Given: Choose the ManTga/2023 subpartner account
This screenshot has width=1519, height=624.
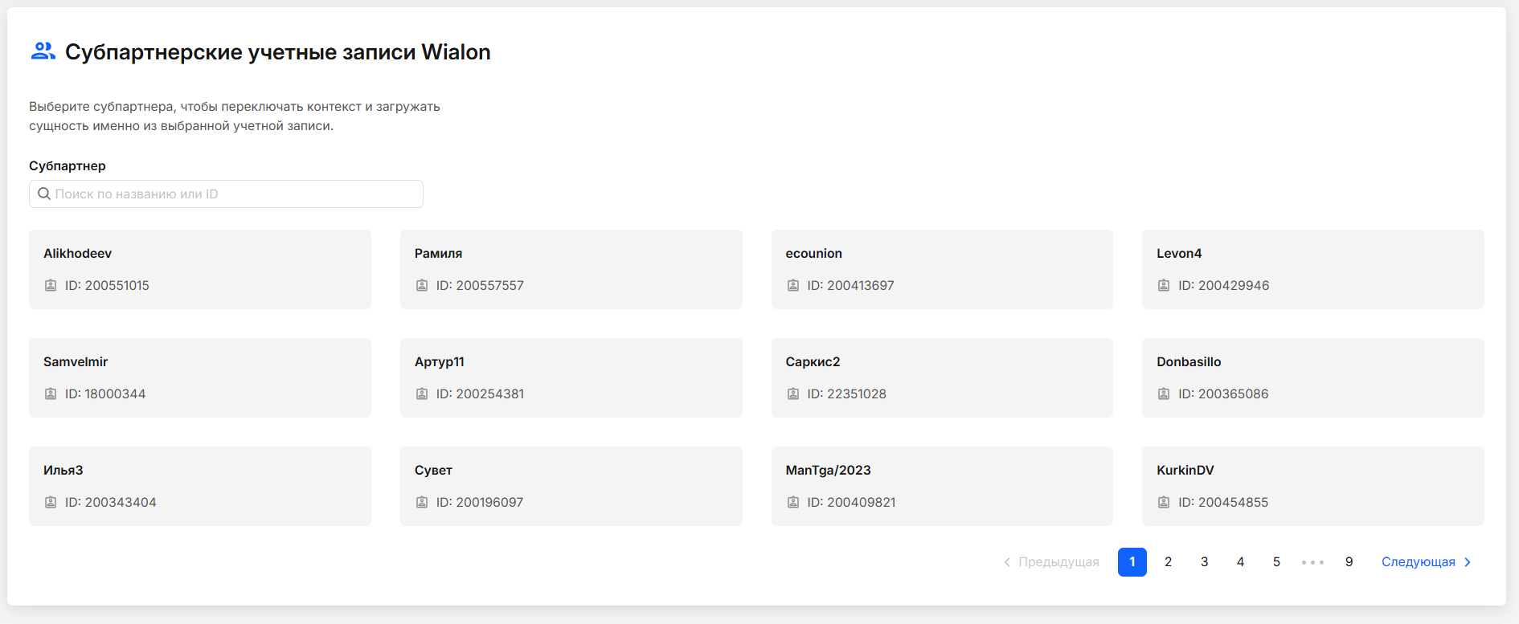Looking at the screenshot, I should tap(942, 486).
